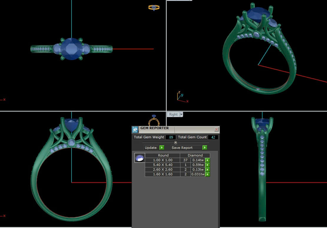Click green arrow for 1.60 X 1.60 row
Screen dimensions: 327x228
tap(208, 174)
